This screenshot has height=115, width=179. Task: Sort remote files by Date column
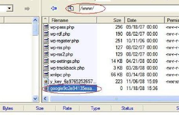pyautogui.click(x=145, y=20)
